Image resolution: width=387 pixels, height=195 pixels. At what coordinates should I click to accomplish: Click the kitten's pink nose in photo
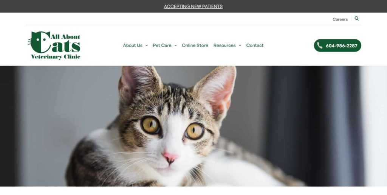click(x=170, y=157)
